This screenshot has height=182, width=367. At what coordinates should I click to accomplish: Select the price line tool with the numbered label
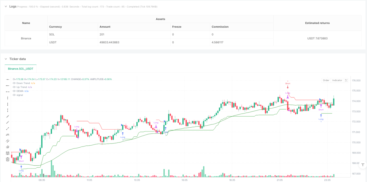tap(8, 135)
